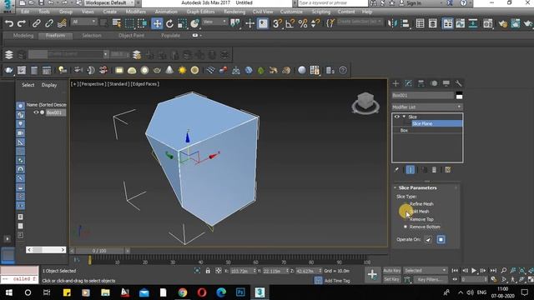Open the Hierarchy panel tab icon

coord(421,83)
